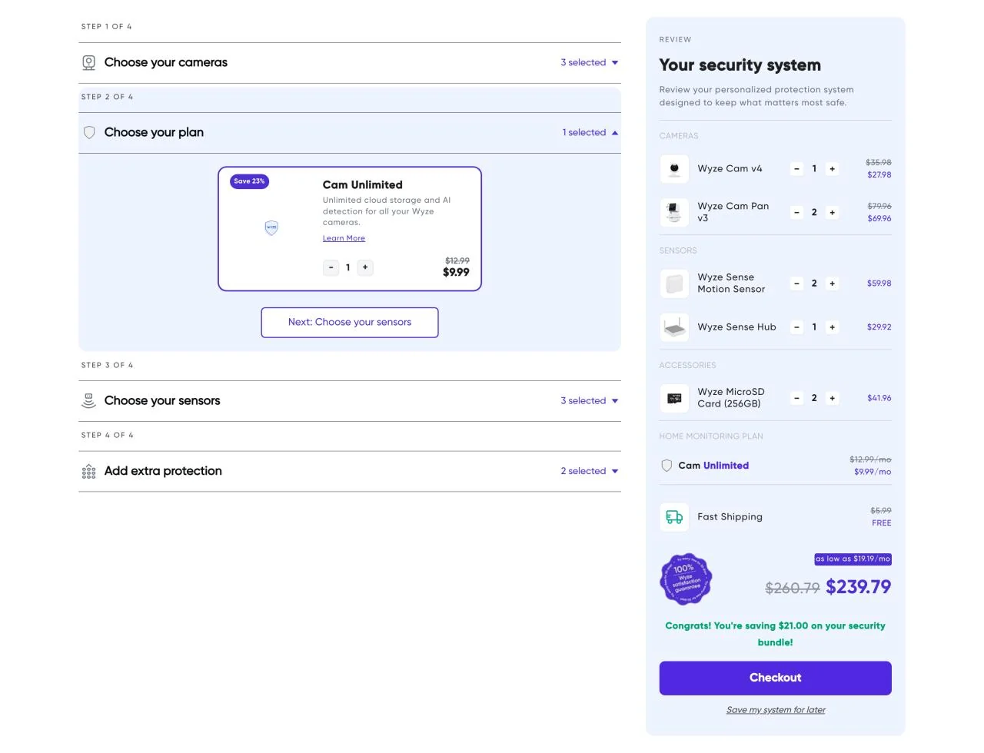Increase Wyze Sense Motion Sensor quantity

click(x=832, y=284)
